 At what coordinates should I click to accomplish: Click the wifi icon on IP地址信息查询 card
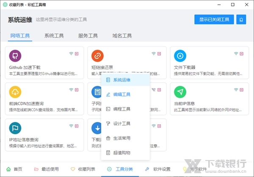(71, 126)
